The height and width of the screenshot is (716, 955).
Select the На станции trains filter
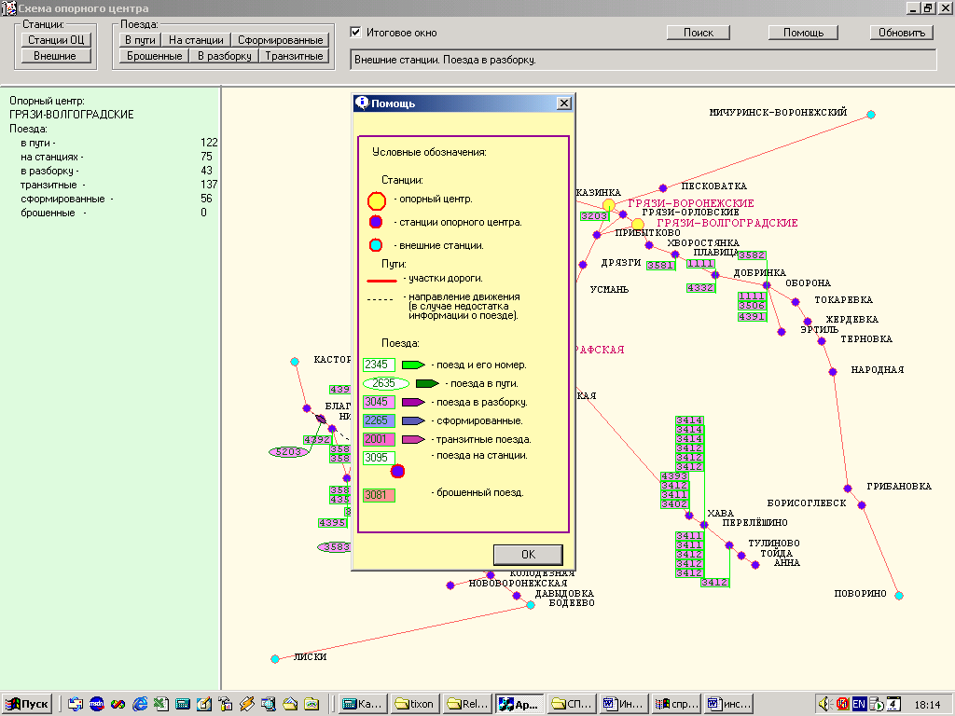196,39
